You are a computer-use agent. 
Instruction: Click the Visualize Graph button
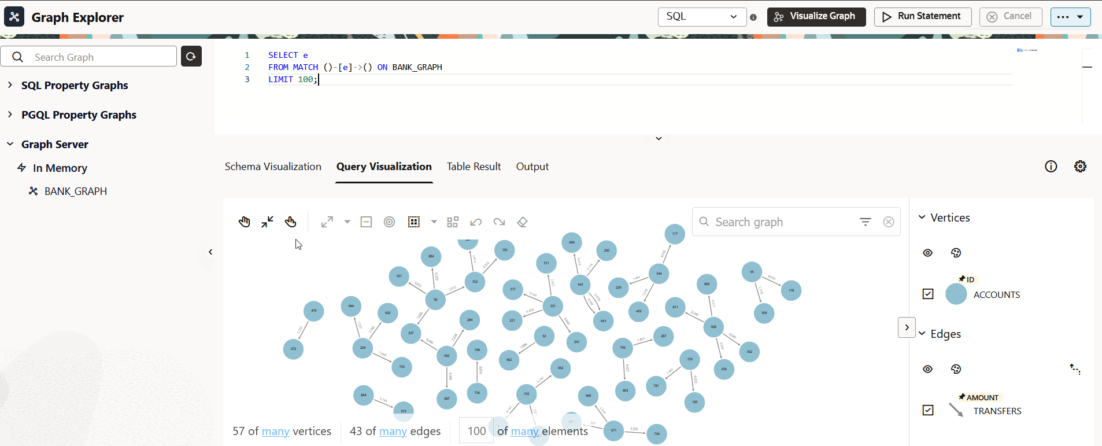[816, 17]
